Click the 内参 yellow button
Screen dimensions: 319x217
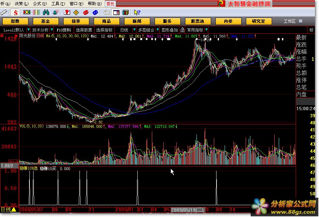click(x=228, y=21)
